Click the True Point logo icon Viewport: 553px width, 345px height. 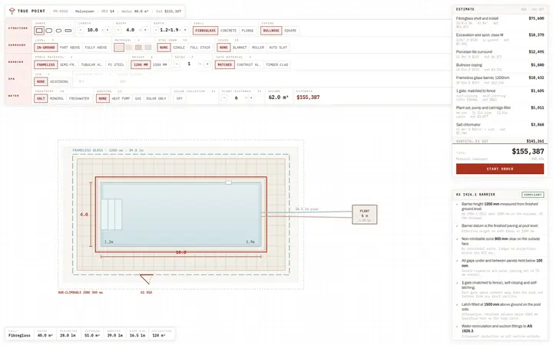pyautogui.click(x=12, y=11)
